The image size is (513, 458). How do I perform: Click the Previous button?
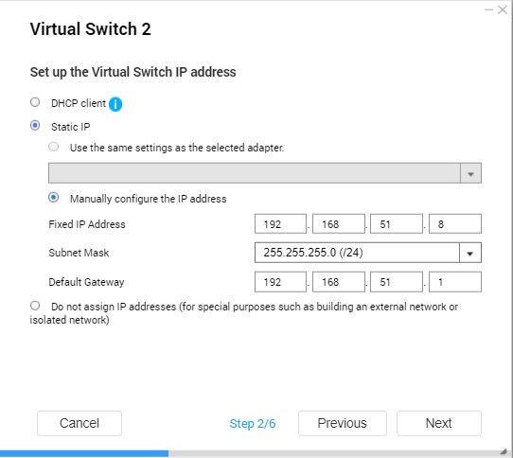point(343,423)
